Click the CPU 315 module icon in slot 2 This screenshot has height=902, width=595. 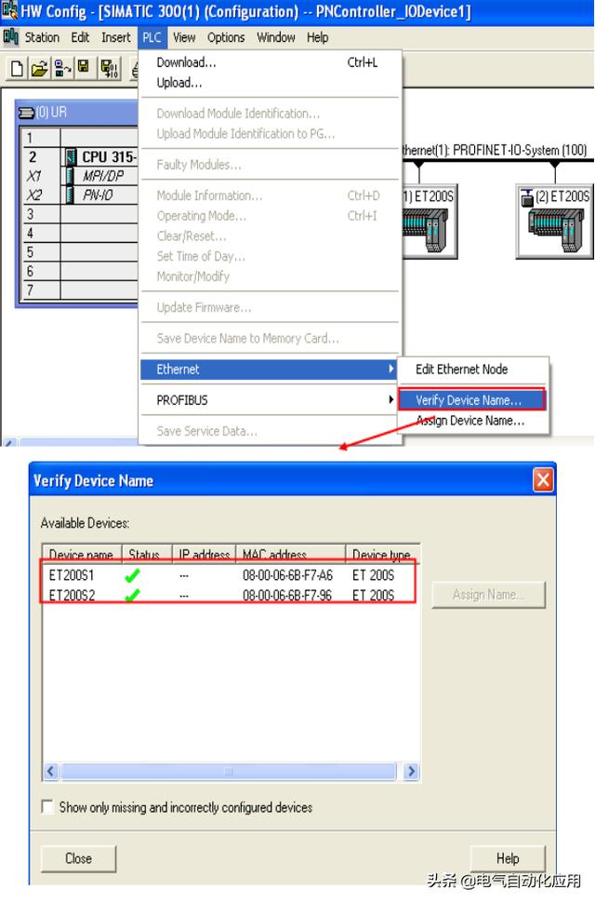click(x=71, y=156)
